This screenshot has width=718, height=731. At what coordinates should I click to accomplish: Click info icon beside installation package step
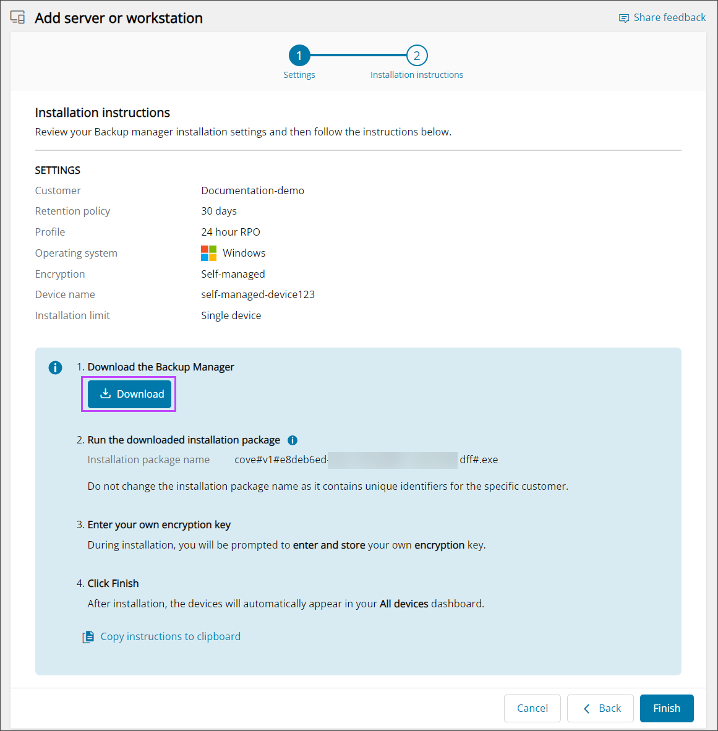tap(293, 440)
